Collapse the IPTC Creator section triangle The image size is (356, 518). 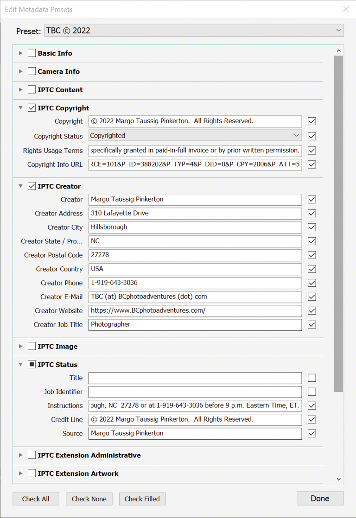[x=21, y=186]
